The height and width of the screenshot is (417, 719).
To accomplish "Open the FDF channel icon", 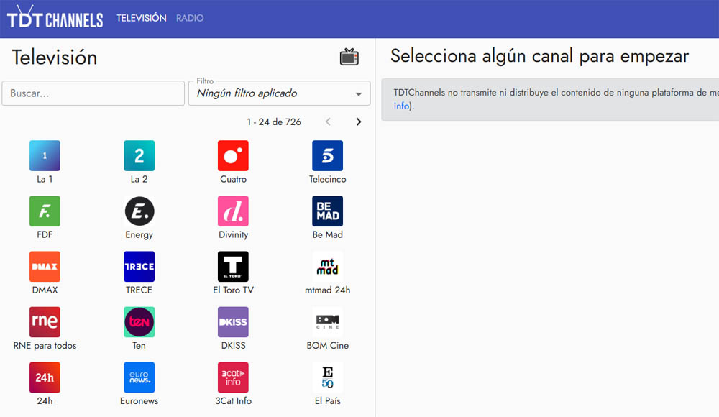I will tap(45, 211).
